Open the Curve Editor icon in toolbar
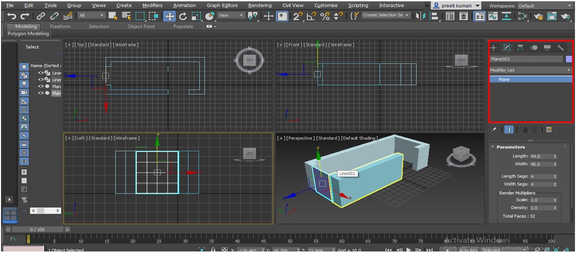 493,16
